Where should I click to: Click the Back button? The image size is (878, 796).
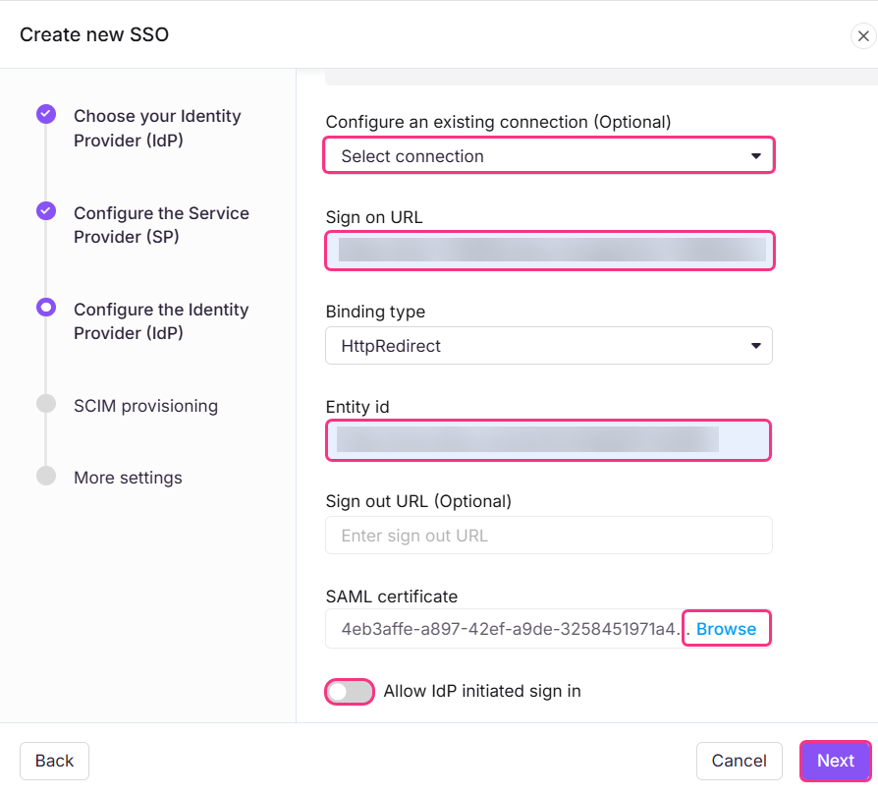pyautogui.click(x=54, y=761)
